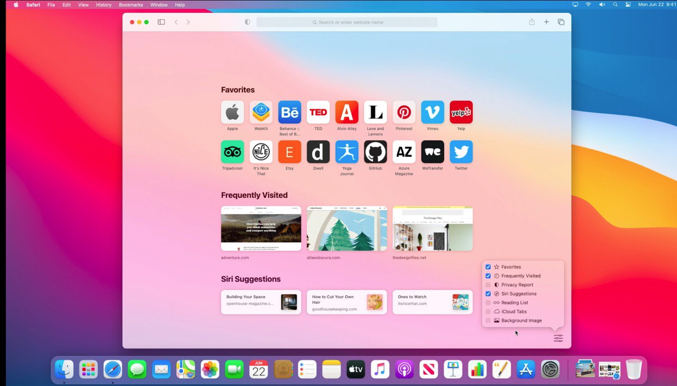Open the WeTransfer favorite
The image size is (677, 386).
(x=432, y=152)
